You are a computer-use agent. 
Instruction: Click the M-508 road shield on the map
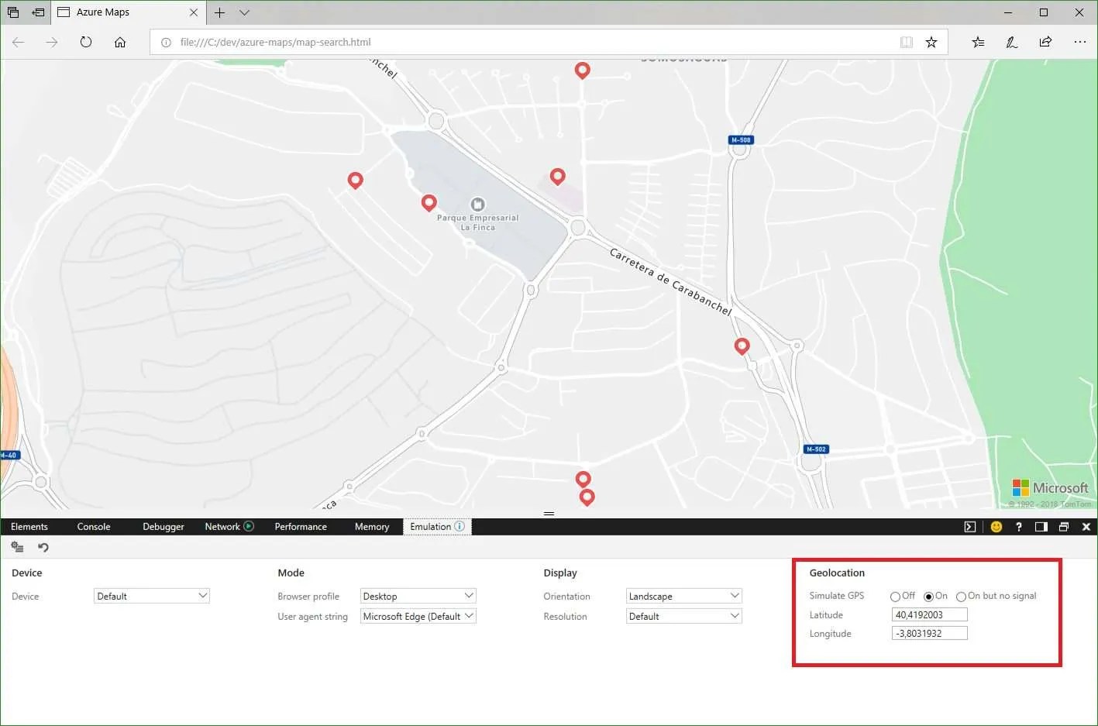coord(741,140)
